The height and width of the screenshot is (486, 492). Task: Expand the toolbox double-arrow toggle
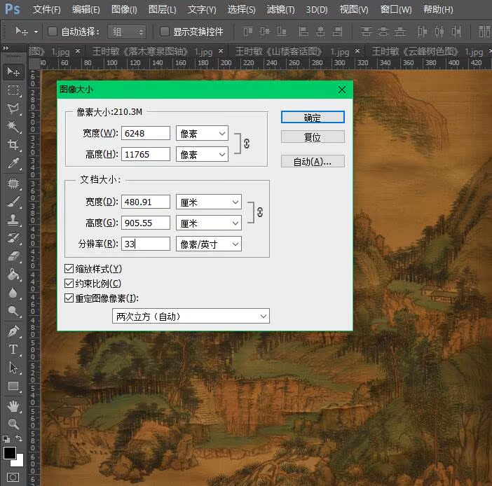coord(6,48)
